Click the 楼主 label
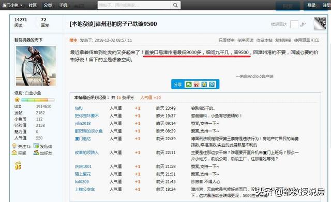331x202 pixels. pyautogui.click(x=73, y=40)
